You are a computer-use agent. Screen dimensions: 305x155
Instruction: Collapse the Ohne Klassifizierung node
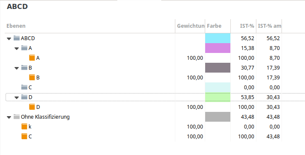point(9,117)
